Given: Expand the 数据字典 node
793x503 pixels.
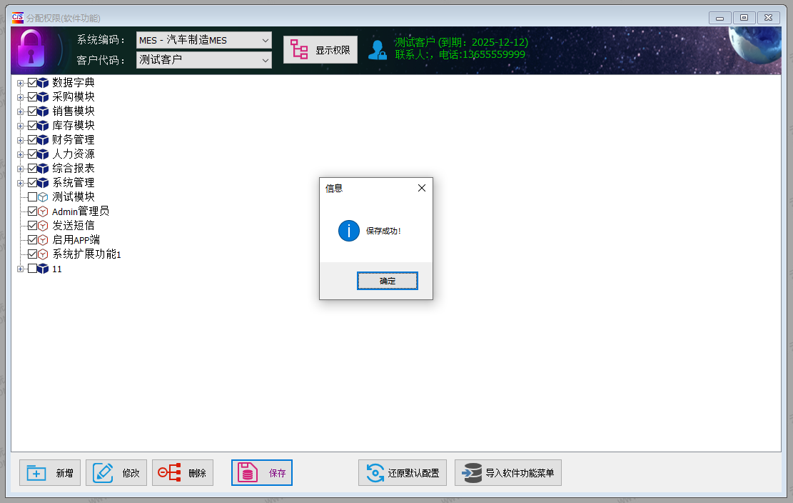Looking at the screenshot, I should 20,83.
